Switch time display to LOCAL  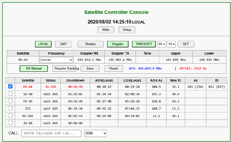click(43, 44)
